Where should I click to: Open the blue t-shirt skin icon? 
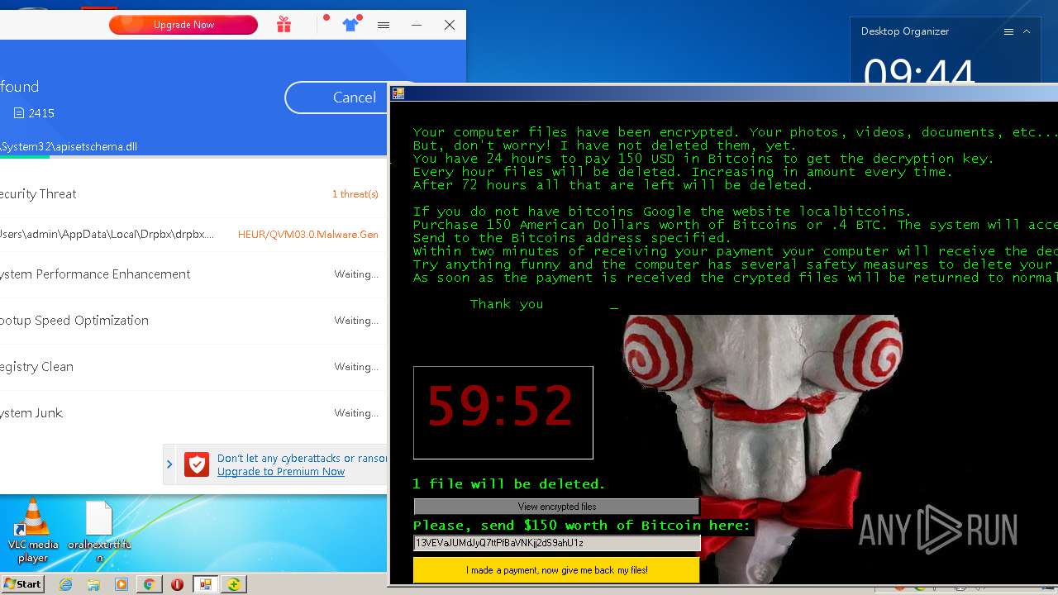(x=350, y=25)
